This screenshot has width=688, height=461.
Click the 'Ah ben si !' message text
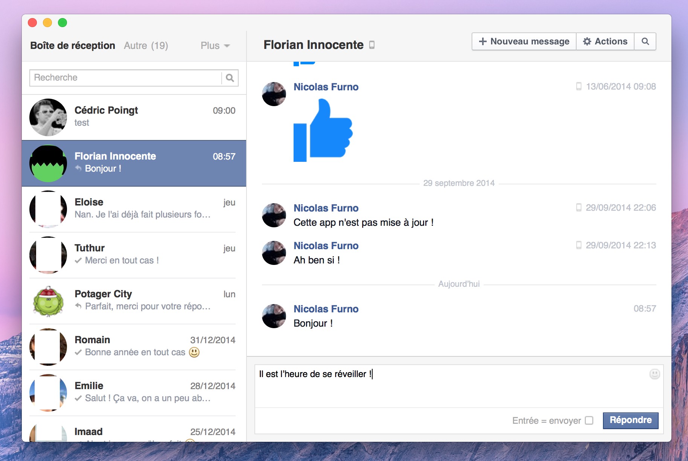(x=317, y=260)
